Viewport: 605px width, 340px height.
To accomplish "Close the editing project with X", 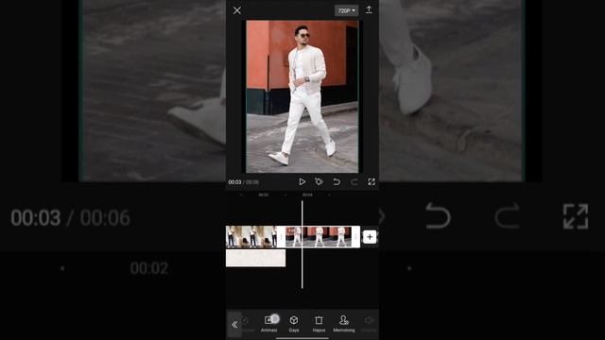I will point(237,10).
